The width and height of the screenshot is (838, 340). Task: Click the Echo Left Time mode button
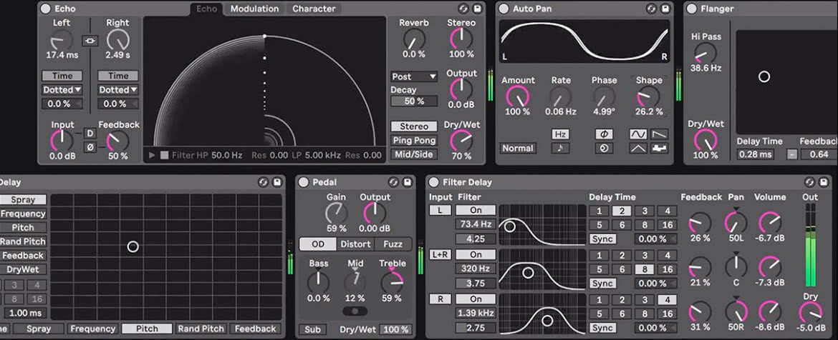(62, 76)
